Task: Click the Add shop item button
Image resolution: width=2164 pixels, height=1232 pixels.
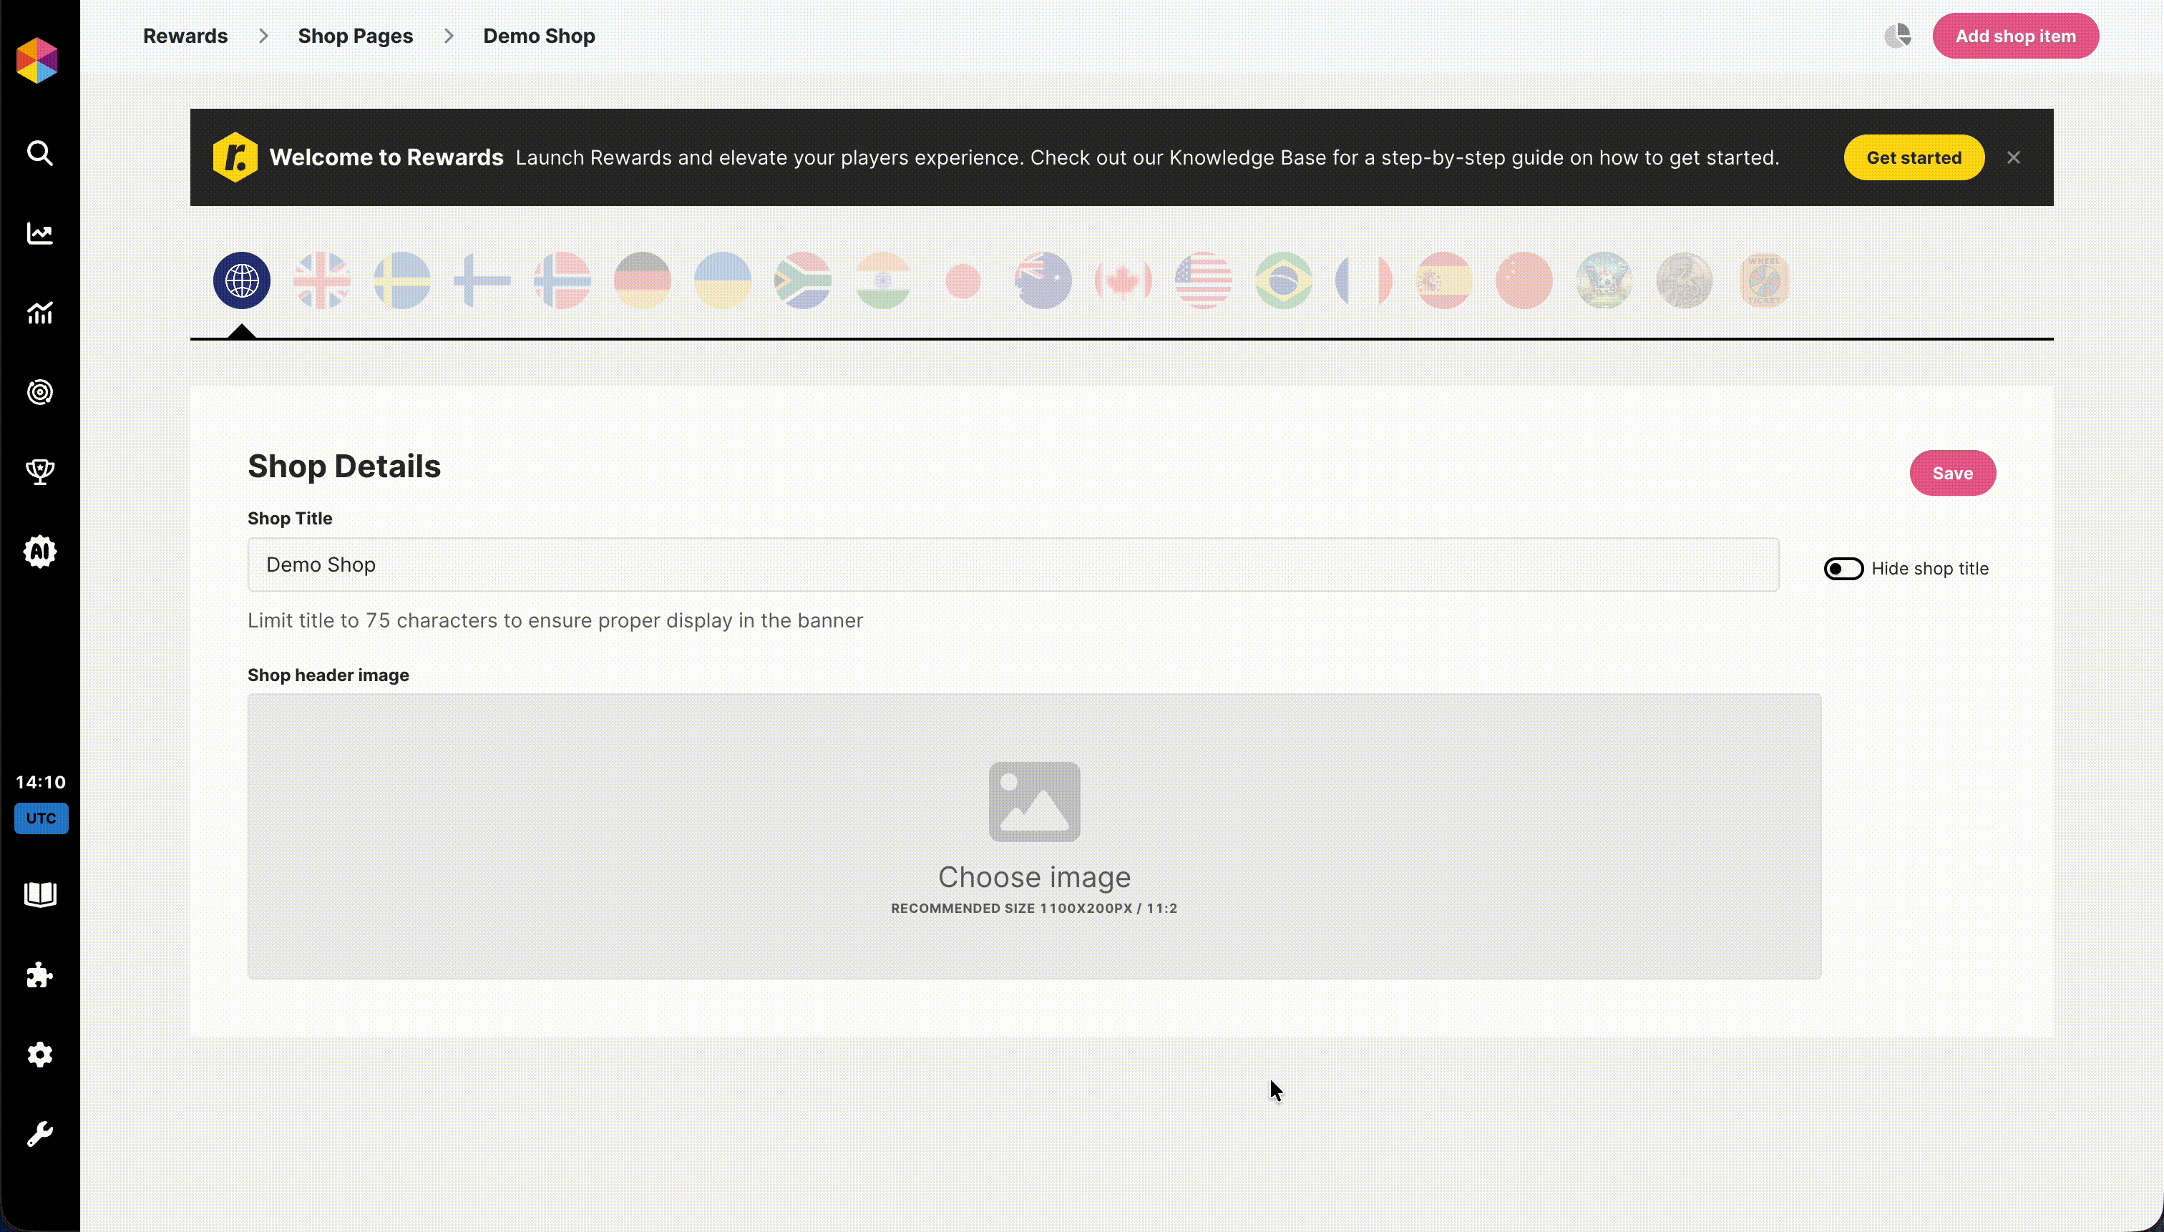Action: pos(2014,36)
